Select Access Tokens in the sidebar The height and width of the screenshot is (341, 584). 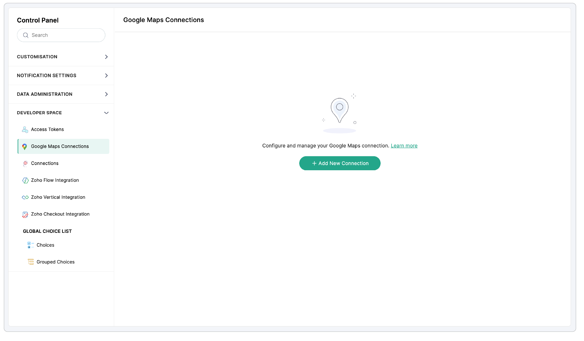click(47, 129)
